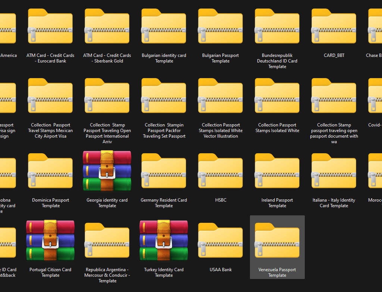Screen dimensions: 382x292
Task: Select the Bulgarian Passport Template archive icon
Action: click(x=220, y=26)
